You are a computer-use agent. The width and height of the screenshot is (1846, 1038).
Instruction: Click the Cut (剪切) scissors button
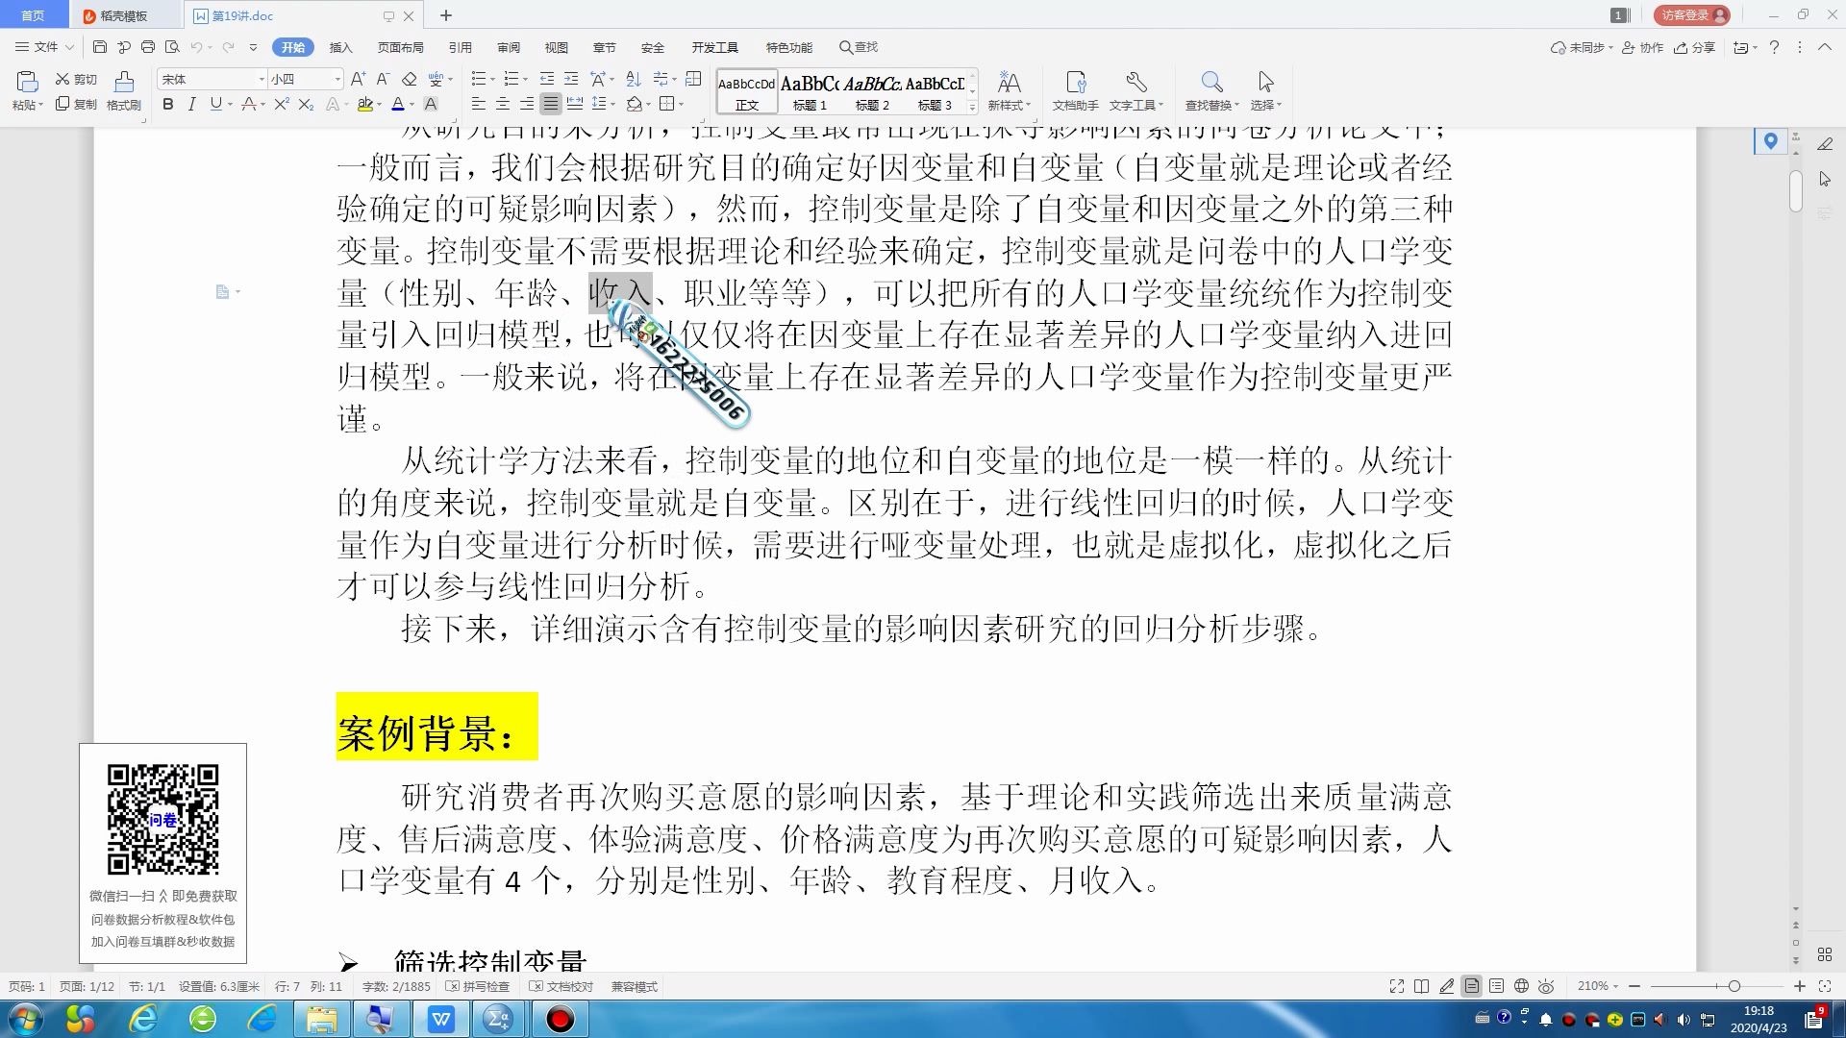click(x=76, y=79)
